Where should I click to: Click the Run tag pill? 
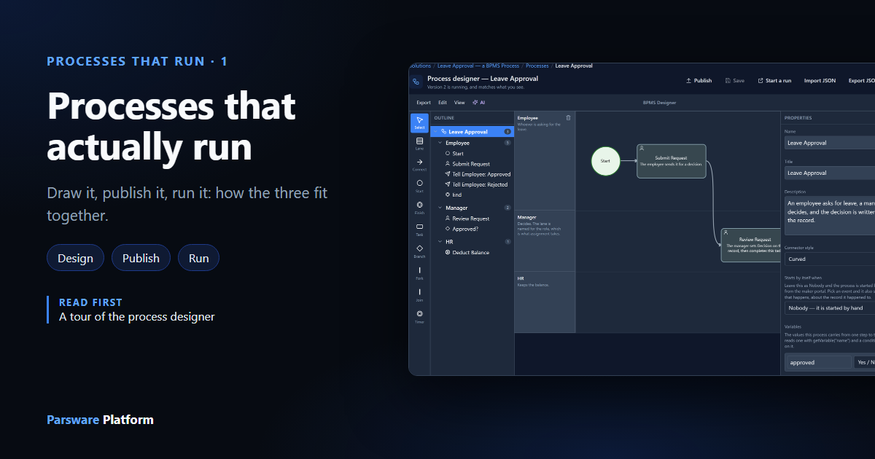point(198,258)
